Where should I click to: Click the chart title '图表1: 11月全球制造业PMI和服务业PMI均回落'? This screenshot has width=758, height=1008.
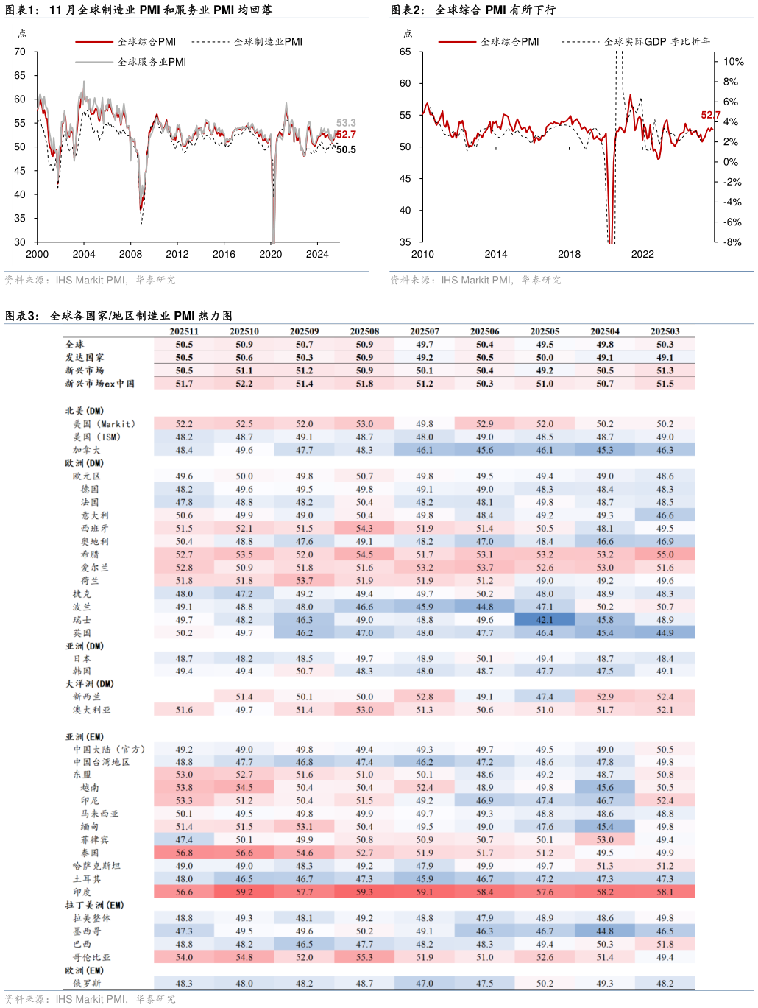click(138, 10)
